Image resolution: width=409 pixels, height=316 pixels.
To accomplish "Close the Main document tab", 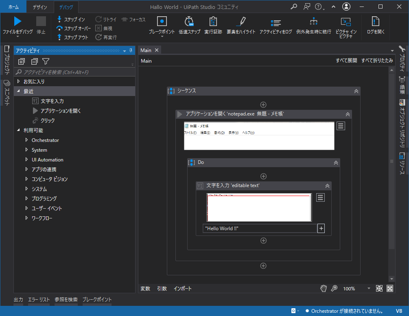I will (x=157, y=50).
